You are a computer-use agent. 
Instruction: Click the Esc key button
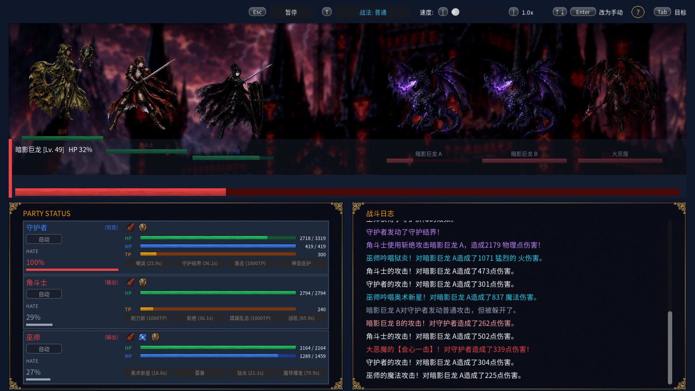pyautogui.click(x=257, y=12)
